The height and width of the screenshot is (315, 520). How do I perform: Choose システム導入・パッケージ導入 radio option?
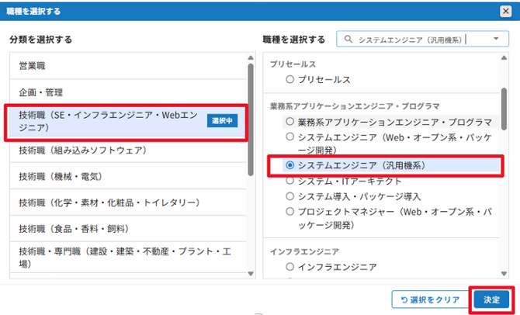[291, 196]
